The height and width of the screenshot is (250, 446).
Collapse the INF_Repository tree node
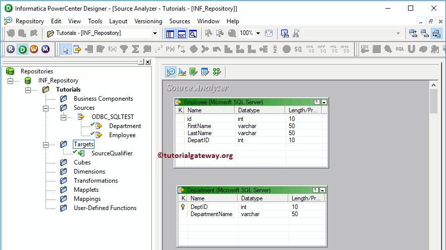click(x=10, y=81)
